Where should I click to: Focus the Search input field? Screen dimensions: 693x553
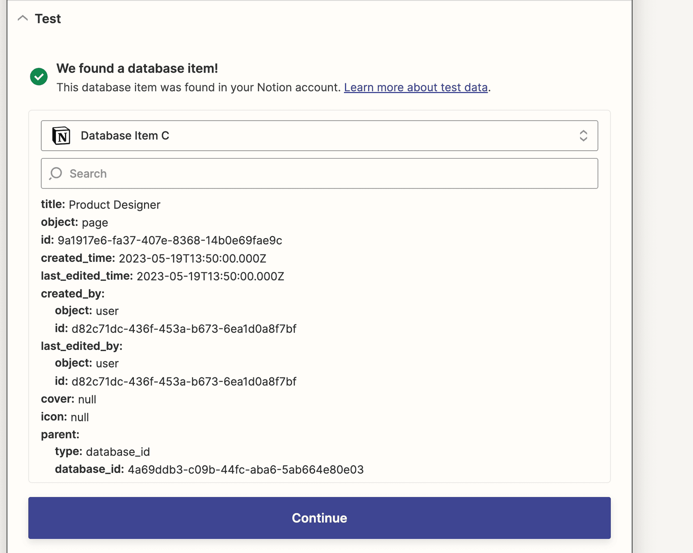tap(319, 174)
